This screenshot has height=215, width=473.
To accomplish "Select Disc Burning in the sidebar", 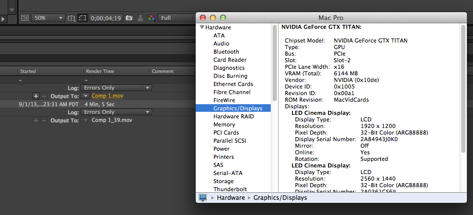I will click(231, 76).
